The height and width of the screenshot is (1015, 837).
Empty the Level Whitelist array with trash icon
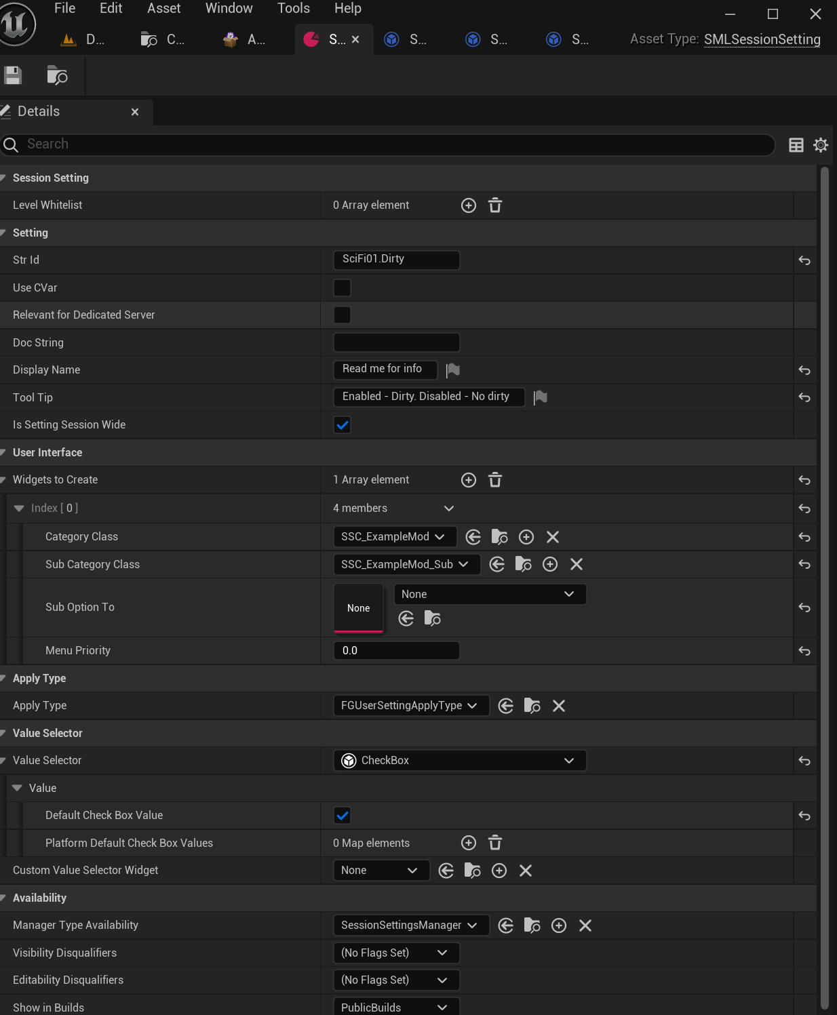coord(495,205)
